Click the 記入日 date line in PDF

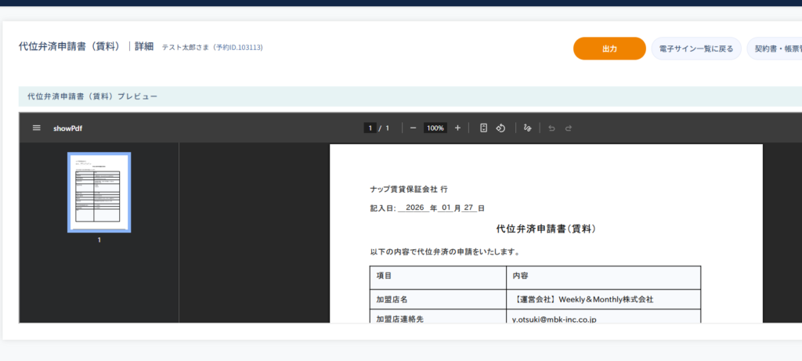pos(428,208)
